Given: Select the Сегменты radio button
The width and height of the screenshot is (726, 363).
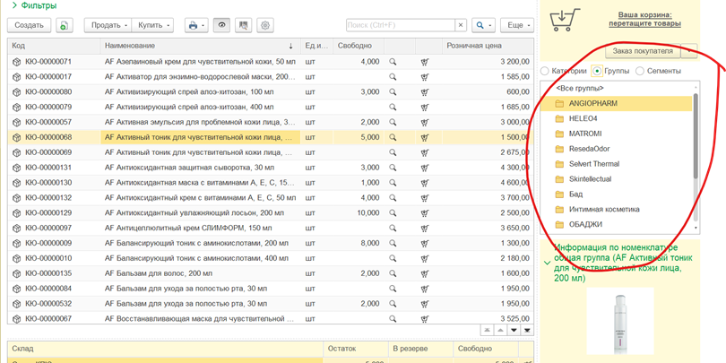Looking at the screenshot, I should [x=639, y=72].
